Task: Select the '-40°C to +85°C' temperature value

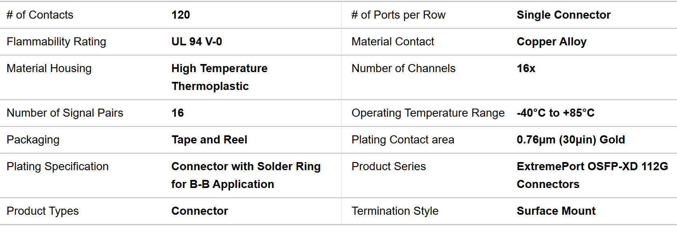Action: [x=555, y=113]
